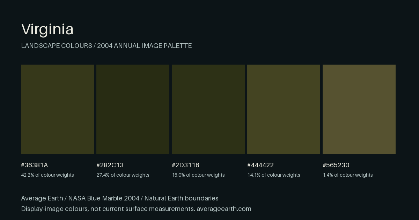Click the #282C13 hex code label
Viewport: 419px width, 220px height.
click(x=110, y=165)
